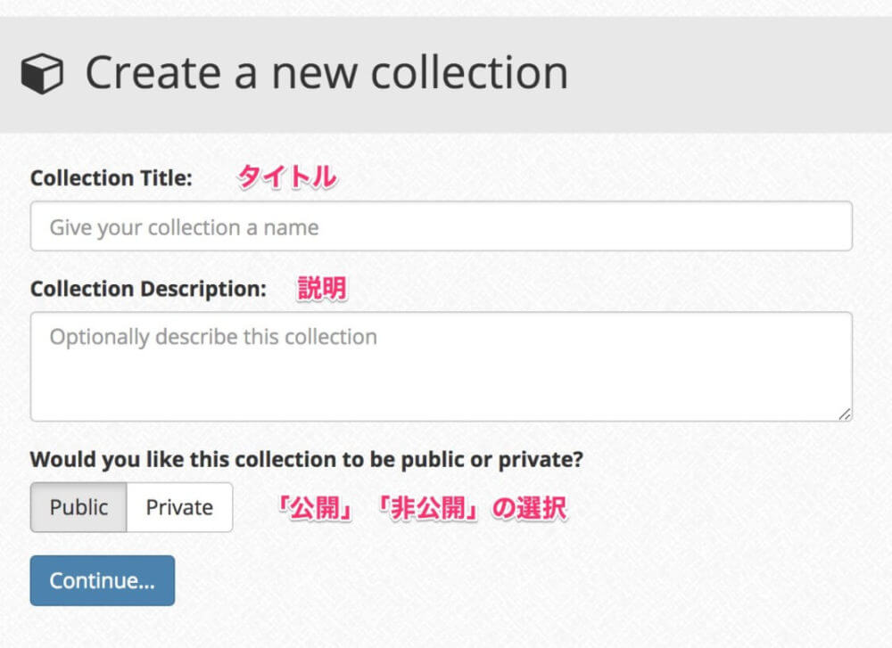Click the blue Continue... button
Screen dimensions: 892x648
[103, 580]
